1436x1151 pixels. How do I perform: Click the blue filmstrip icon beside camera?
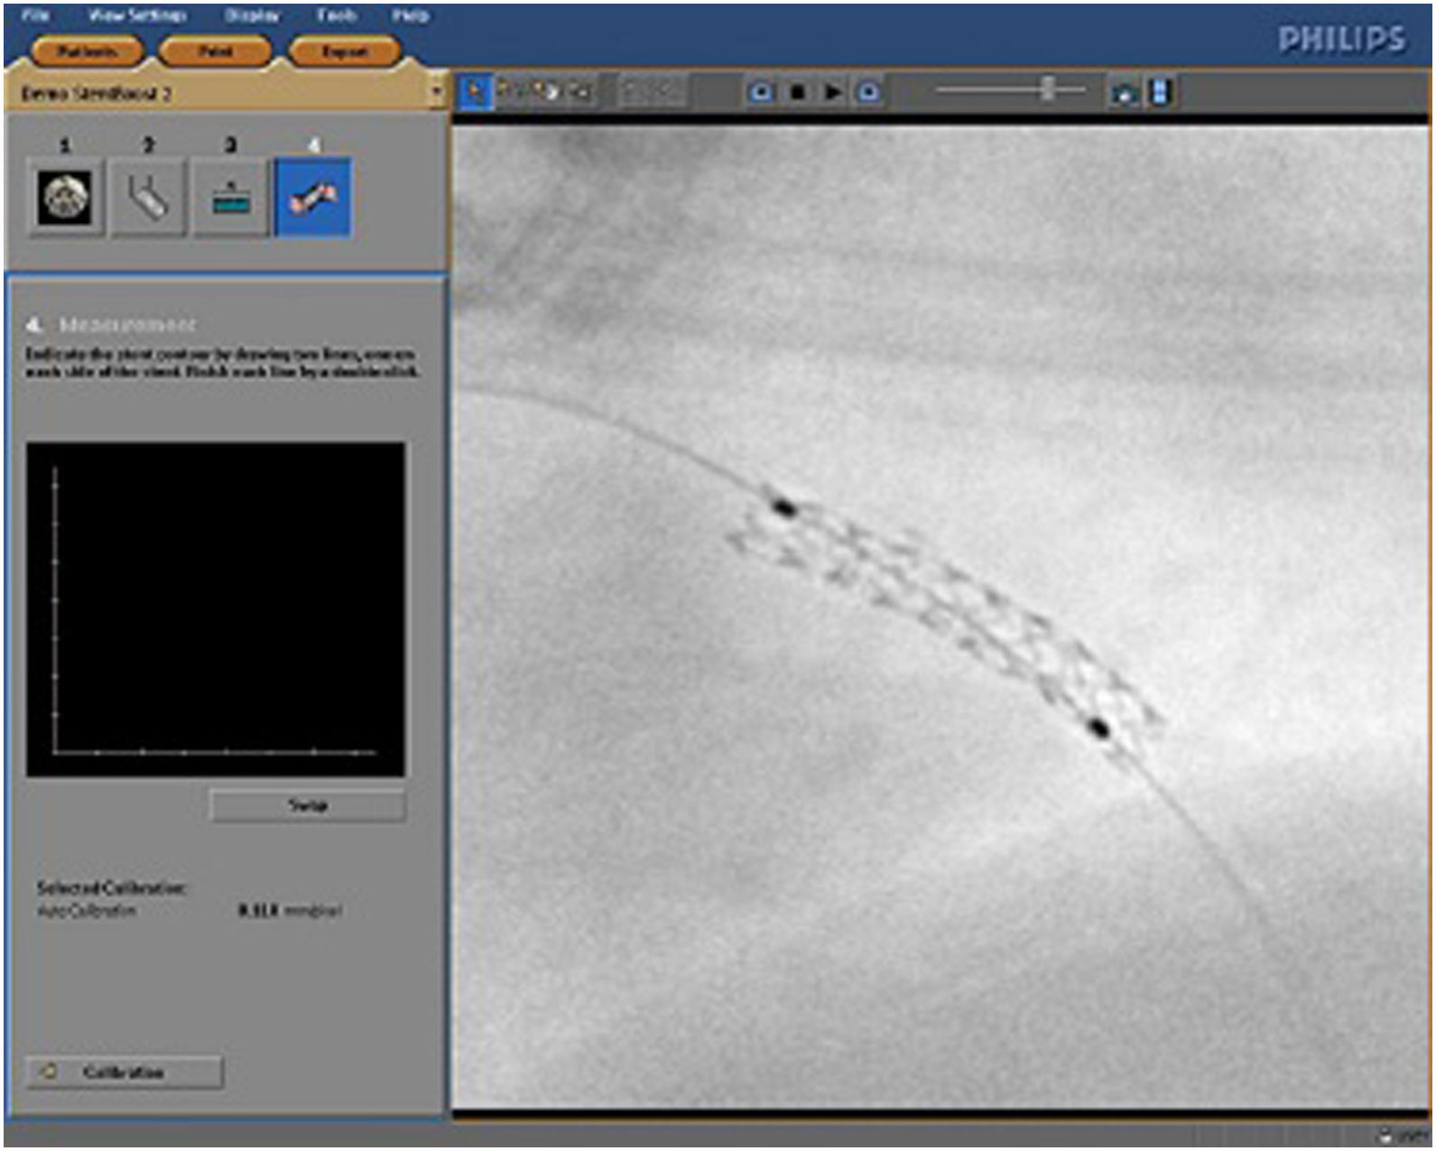pyautogui.click(x=1160, y=92)
